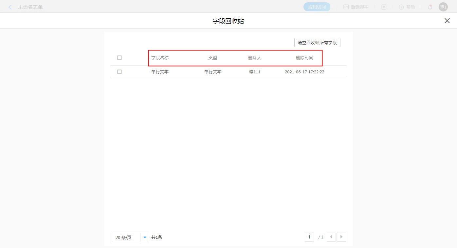Click the 帮助 question mark icon
The height and width of the screenshot is (248, 457).
coord(401,7)
